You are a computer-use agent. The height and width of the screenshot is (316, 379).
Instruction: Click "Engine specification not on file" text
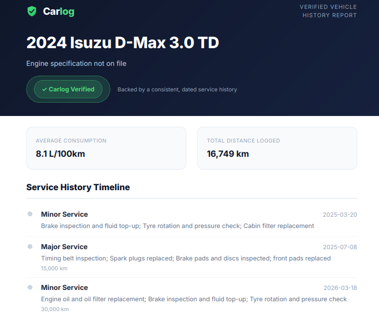tap(76, 63)
